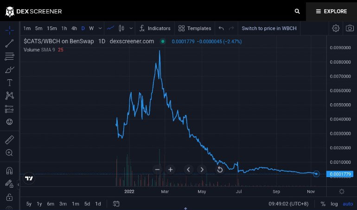The width and height of the screenshot is (357, 210).
Task: Toggle lock all drawing tools padlock
Action: click(9, 197)
